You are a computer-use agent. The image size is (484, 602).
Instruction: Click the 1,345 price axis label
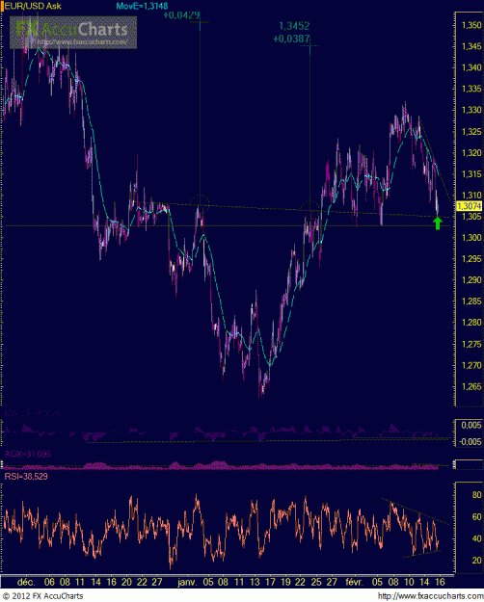pyautogui.click(x=471, y=46)
